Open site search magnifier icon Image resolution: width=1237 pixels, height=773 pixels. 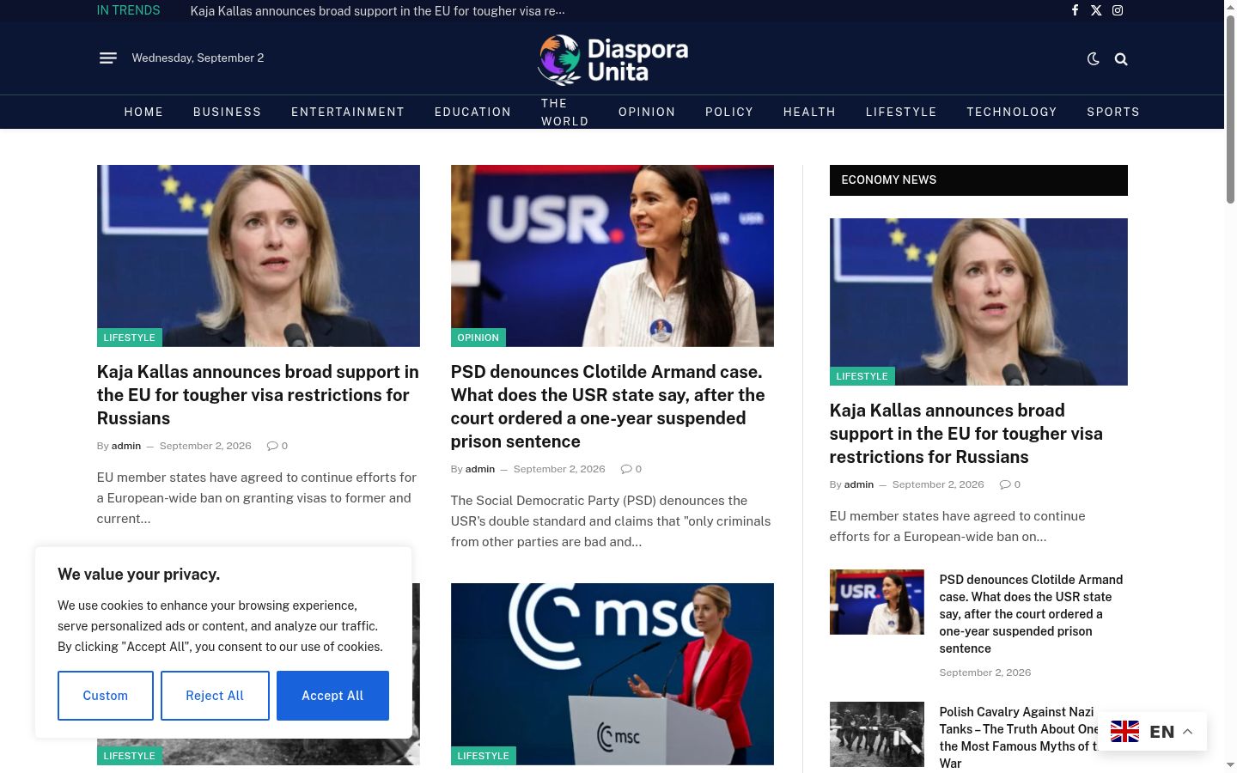(x=1121, y=59)
